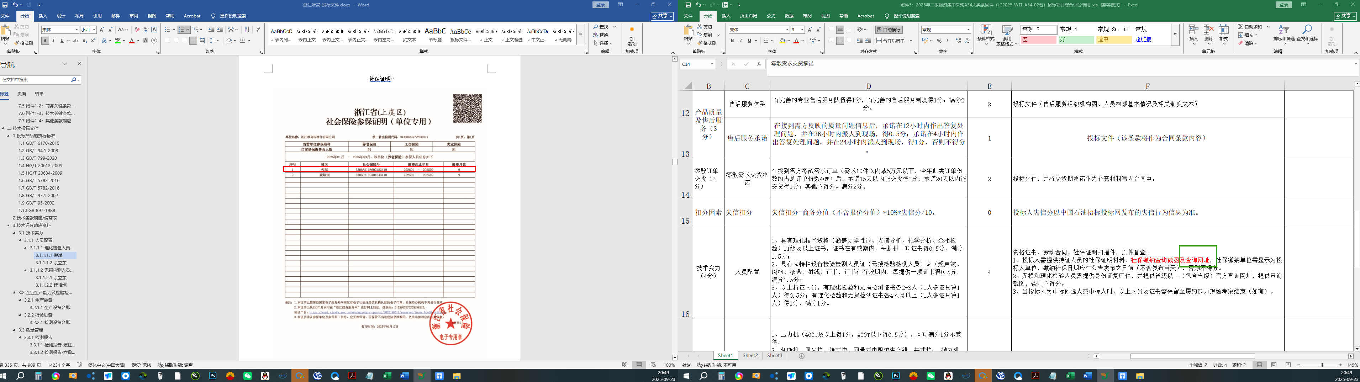Click the Clear Formatting eraser icon in Word

point(137,30)
